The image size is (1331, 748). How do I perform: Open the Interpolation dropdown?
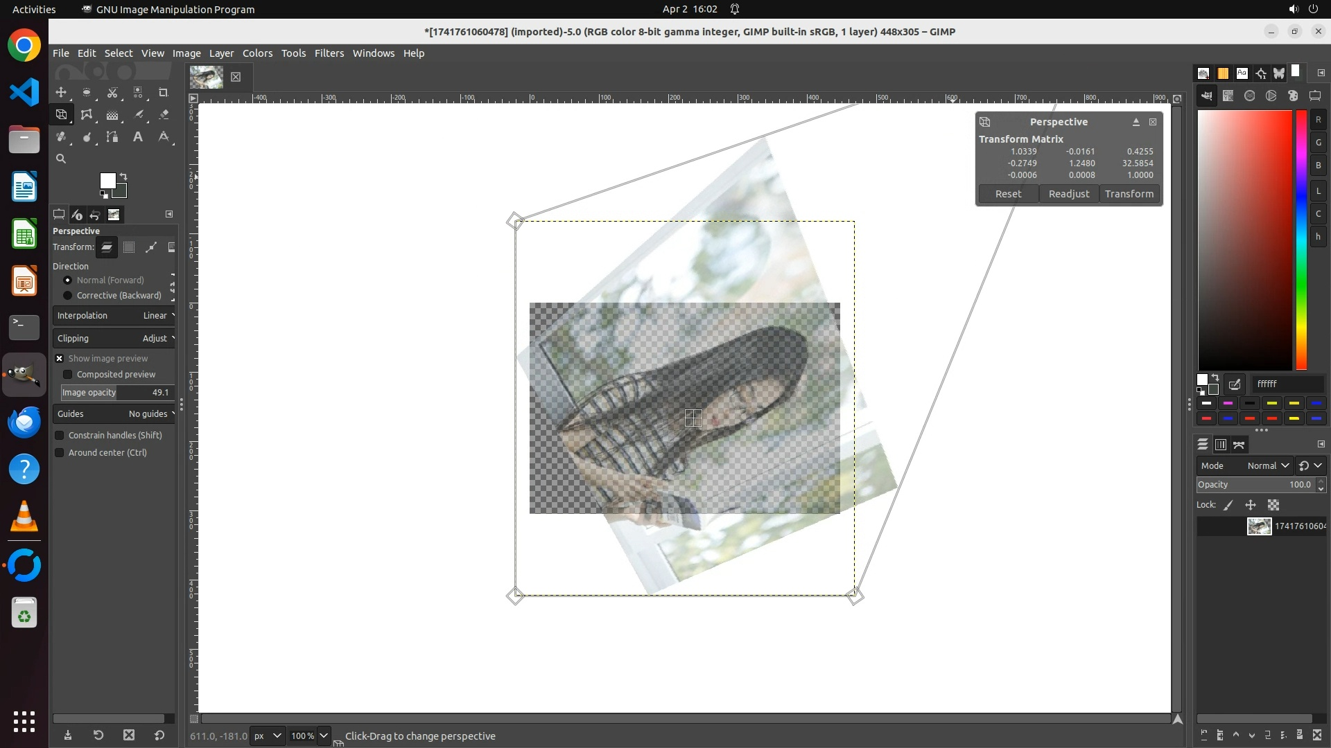coord(114,316)
